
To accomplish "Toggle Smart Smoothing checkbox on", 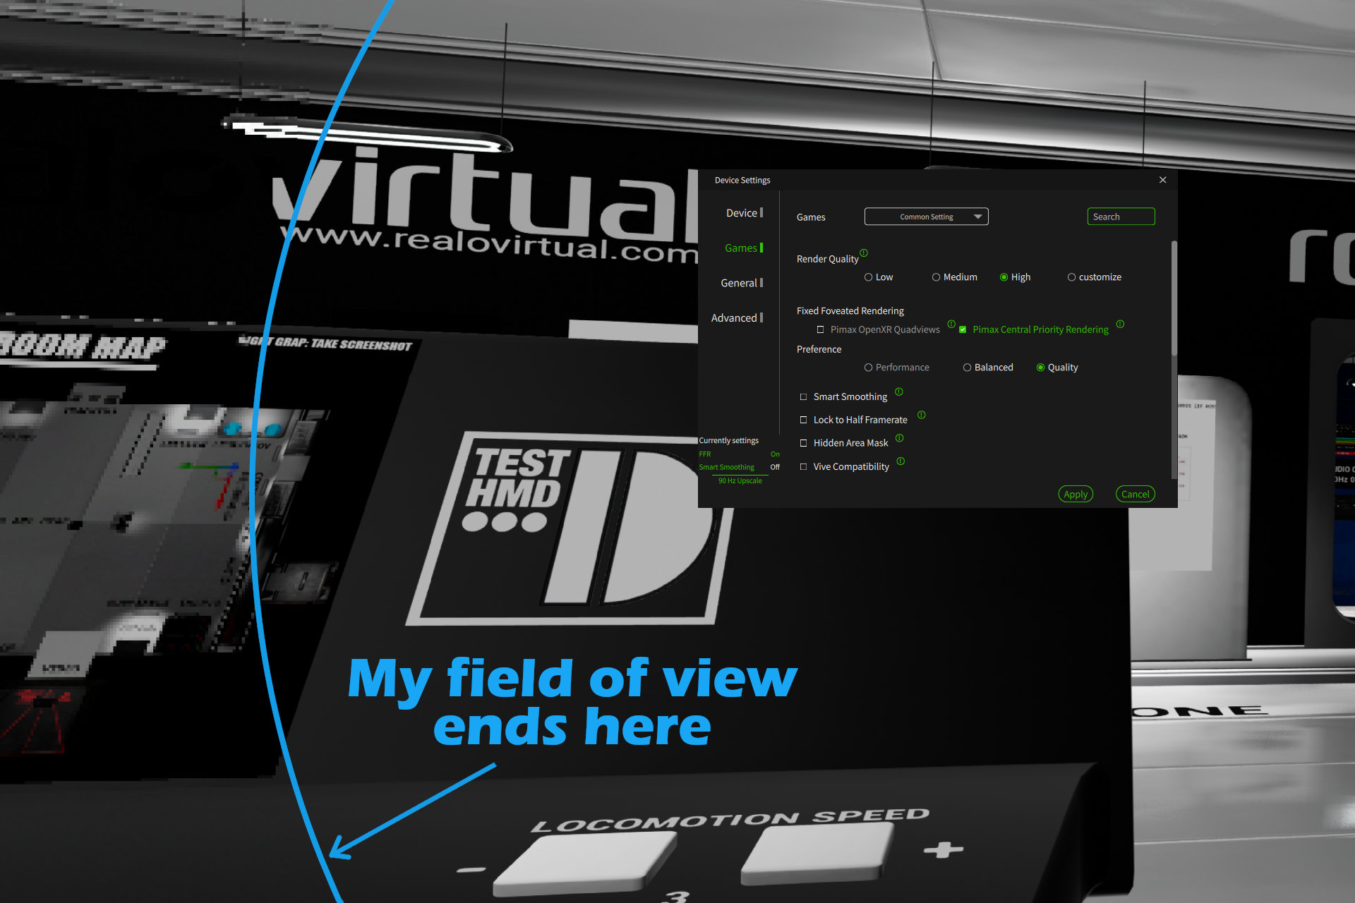I will (802, 396).
